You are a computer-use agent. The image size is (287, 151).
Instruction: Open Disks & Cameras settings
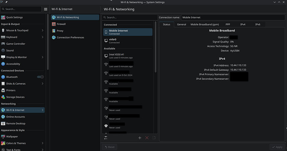[x=22, y=84]
